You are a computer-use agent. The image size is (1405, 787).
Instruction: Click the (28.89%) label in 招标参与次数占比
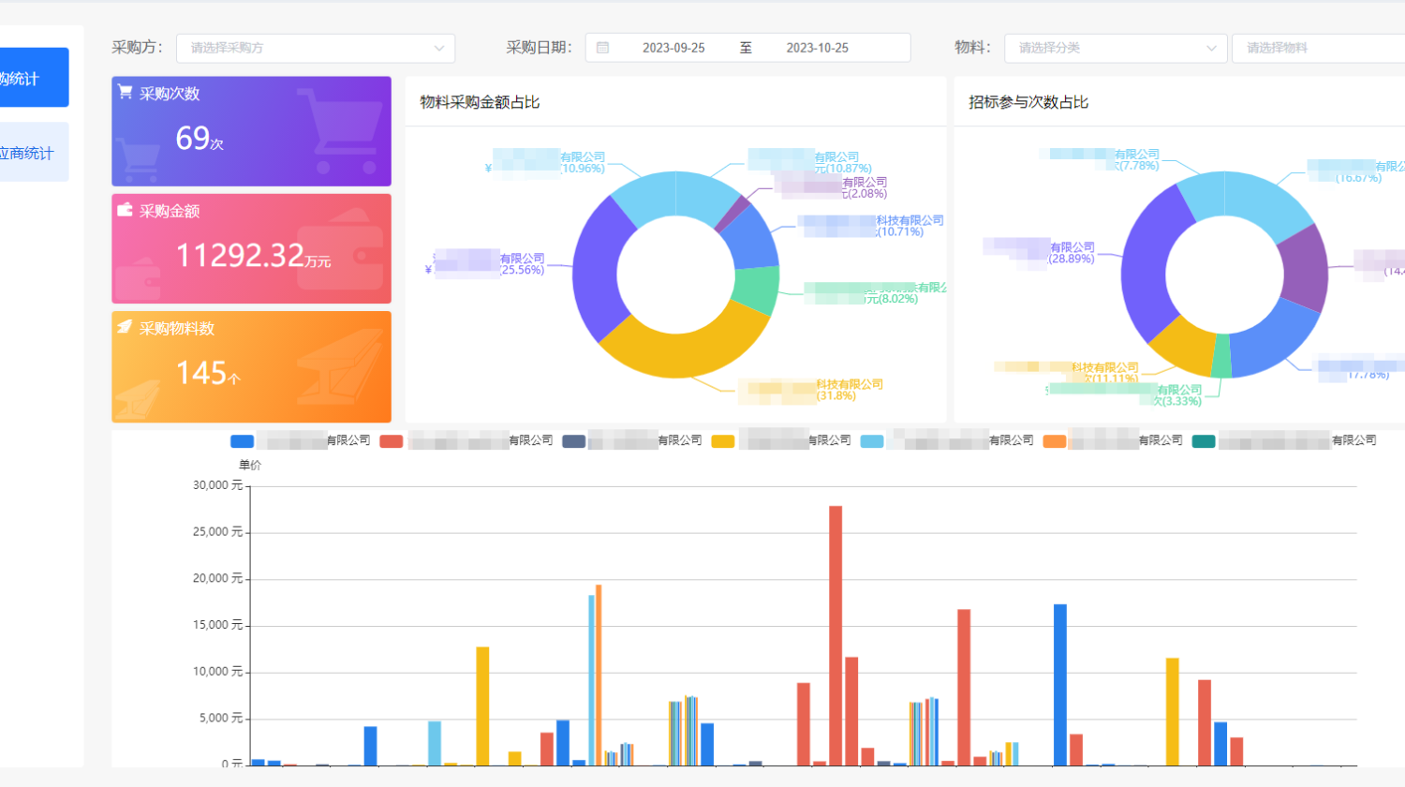click(1072, 259)
